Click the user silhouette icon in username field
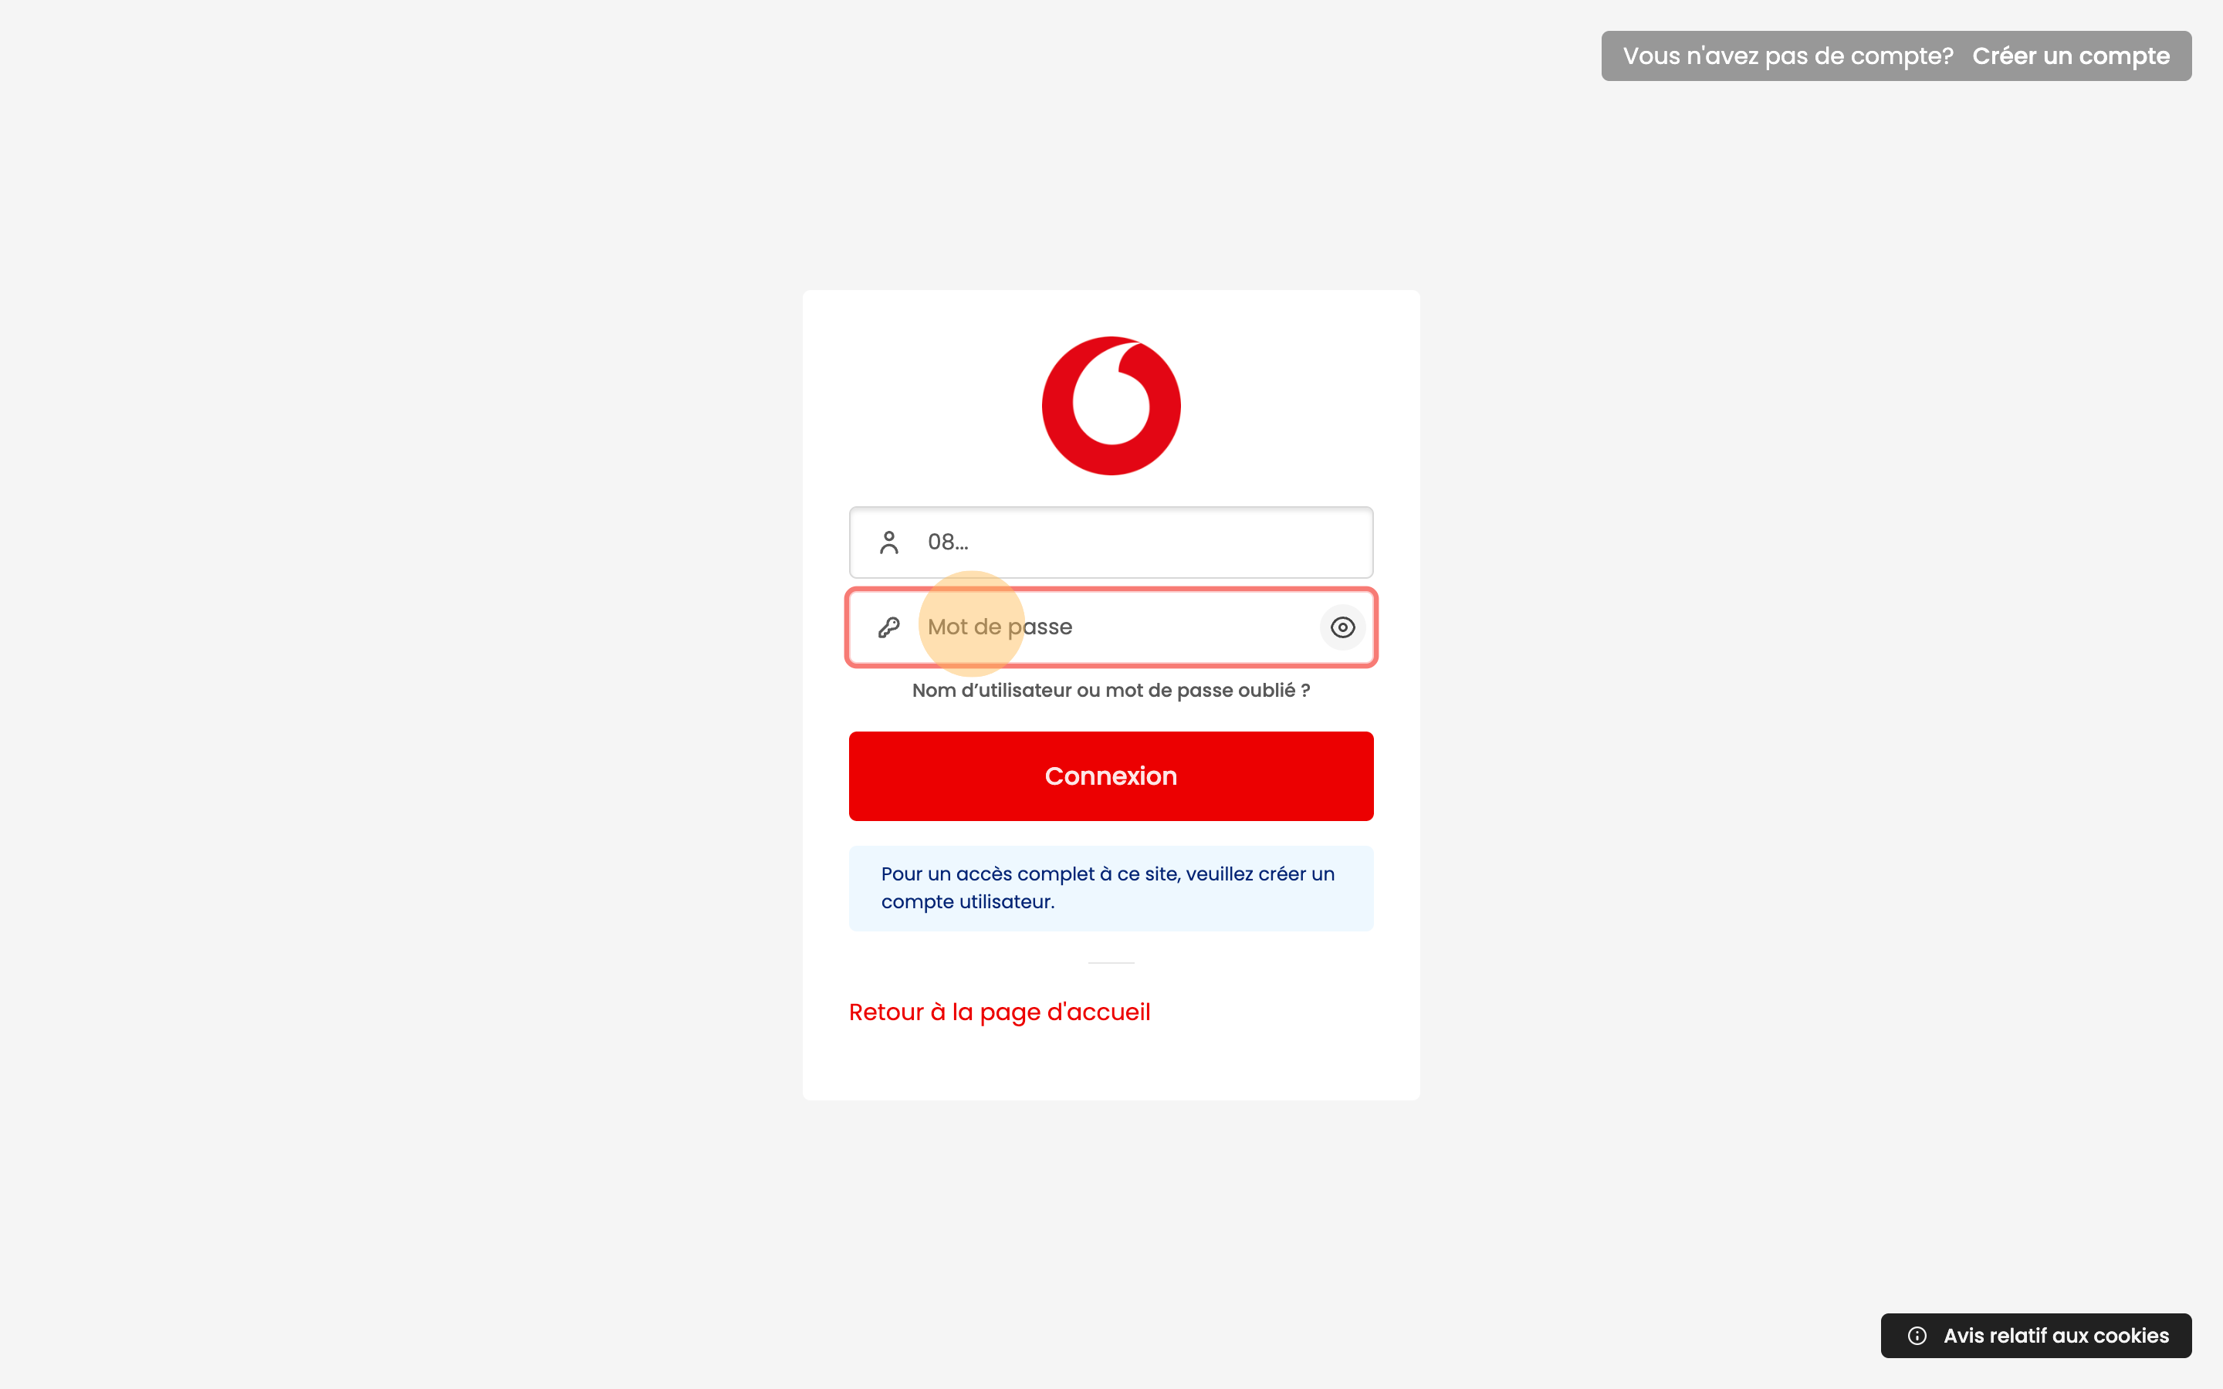Image resolution: width=2223 pixels, height=1389 pixels. click(888, 542)
